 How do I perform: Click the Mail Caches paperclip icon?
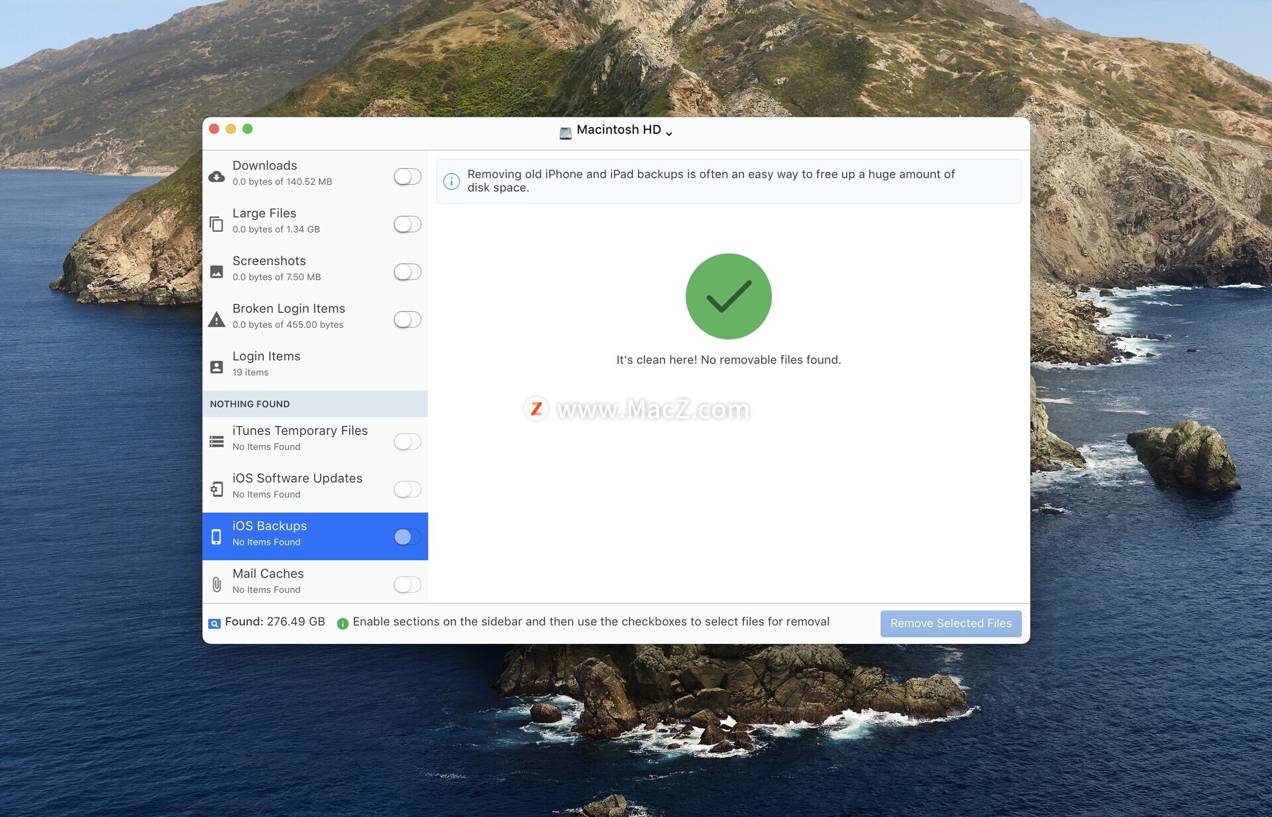click(x=217, y=584)
